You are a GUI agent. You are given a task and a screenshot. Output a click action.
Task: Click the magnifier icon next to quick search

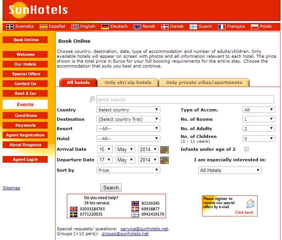(92, 99)
